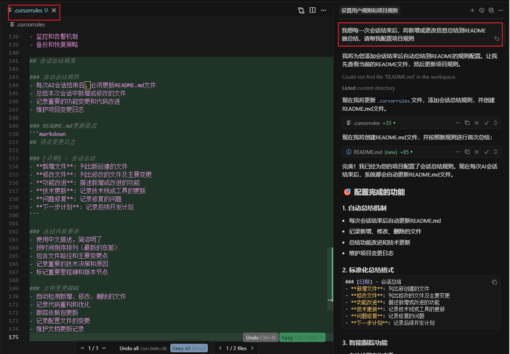Open more options for README.md change card
510x354 pixels.
[458, 152]
